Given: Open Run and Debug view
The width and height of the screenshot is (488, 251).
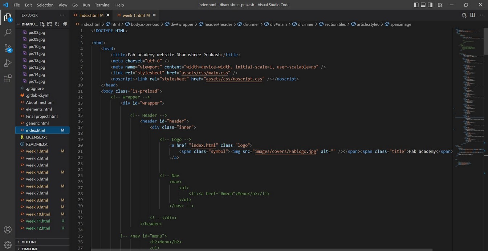Looking at the screenshot, I should click(8, 63).
